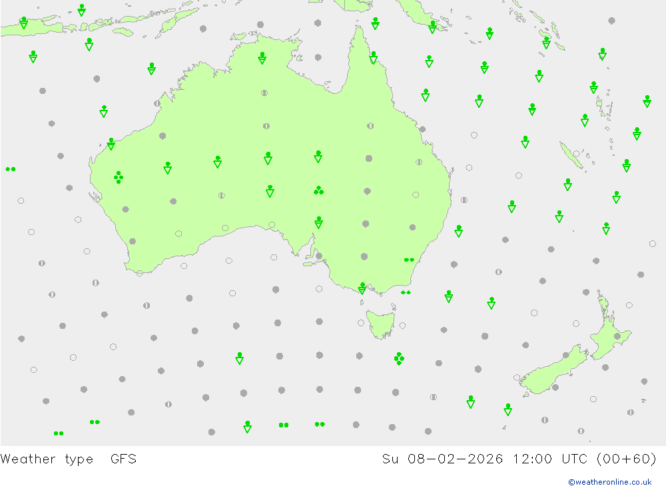Click the double-dot symbol off Victoria's eastern tip

pyautogui.click(x=406, y=293)
